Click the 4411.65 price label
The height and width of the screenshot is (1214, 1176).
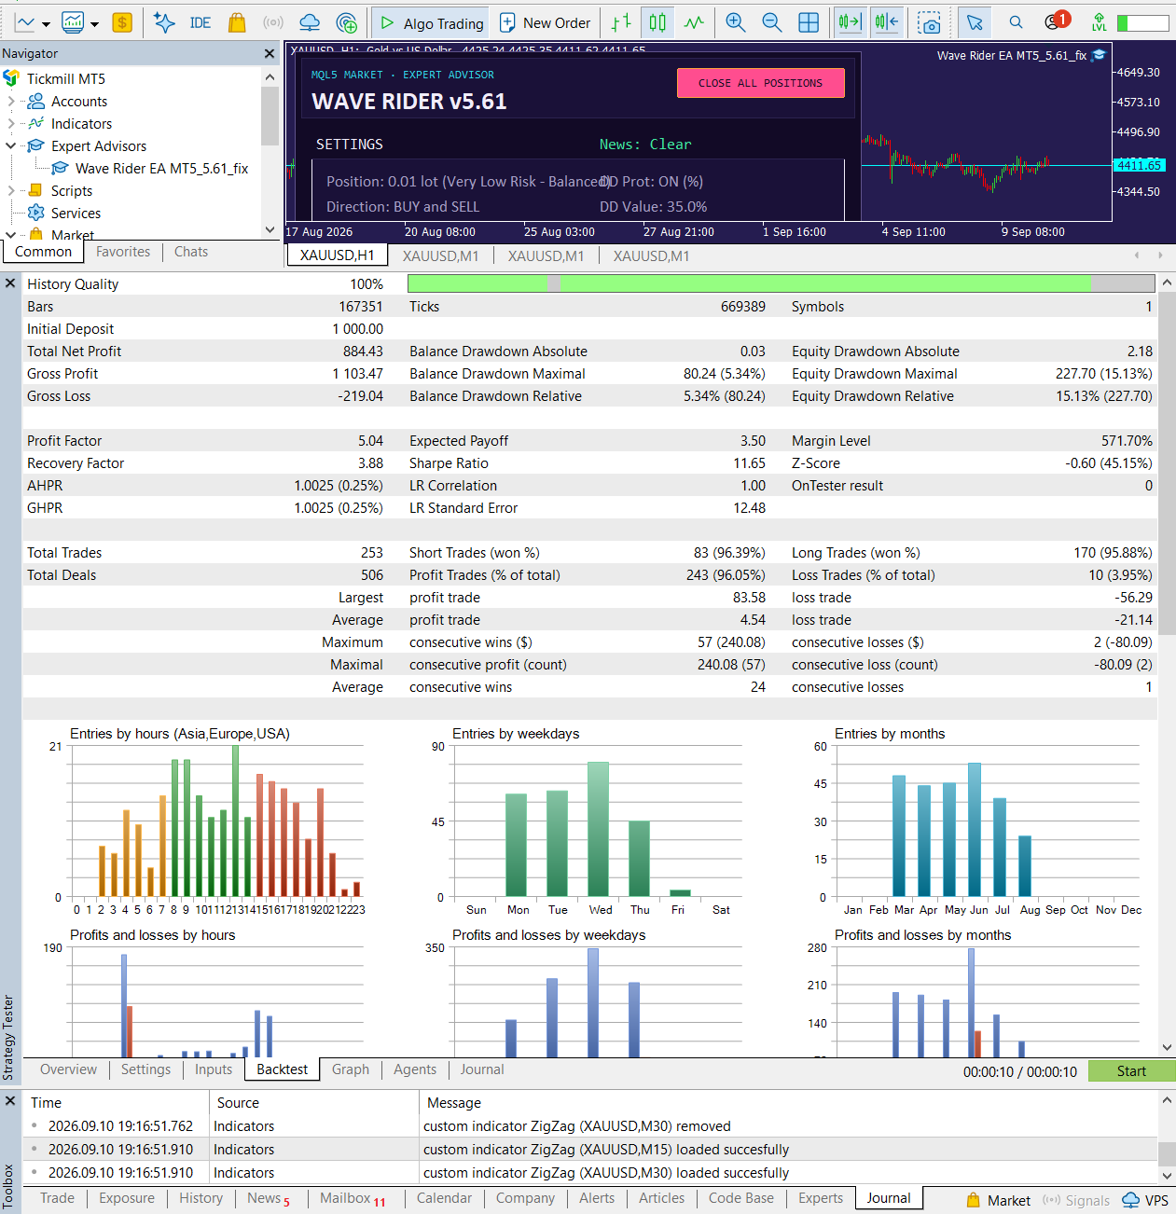[1139, 165]
